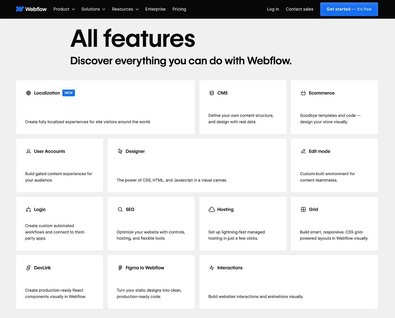Open the Solutions navigation menu

point(93,9)
